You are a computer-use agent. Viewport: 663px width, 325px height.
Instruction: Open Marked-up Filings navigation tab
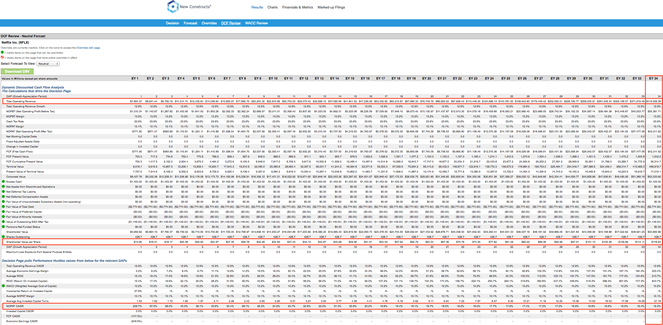click(x=331, y=7)
